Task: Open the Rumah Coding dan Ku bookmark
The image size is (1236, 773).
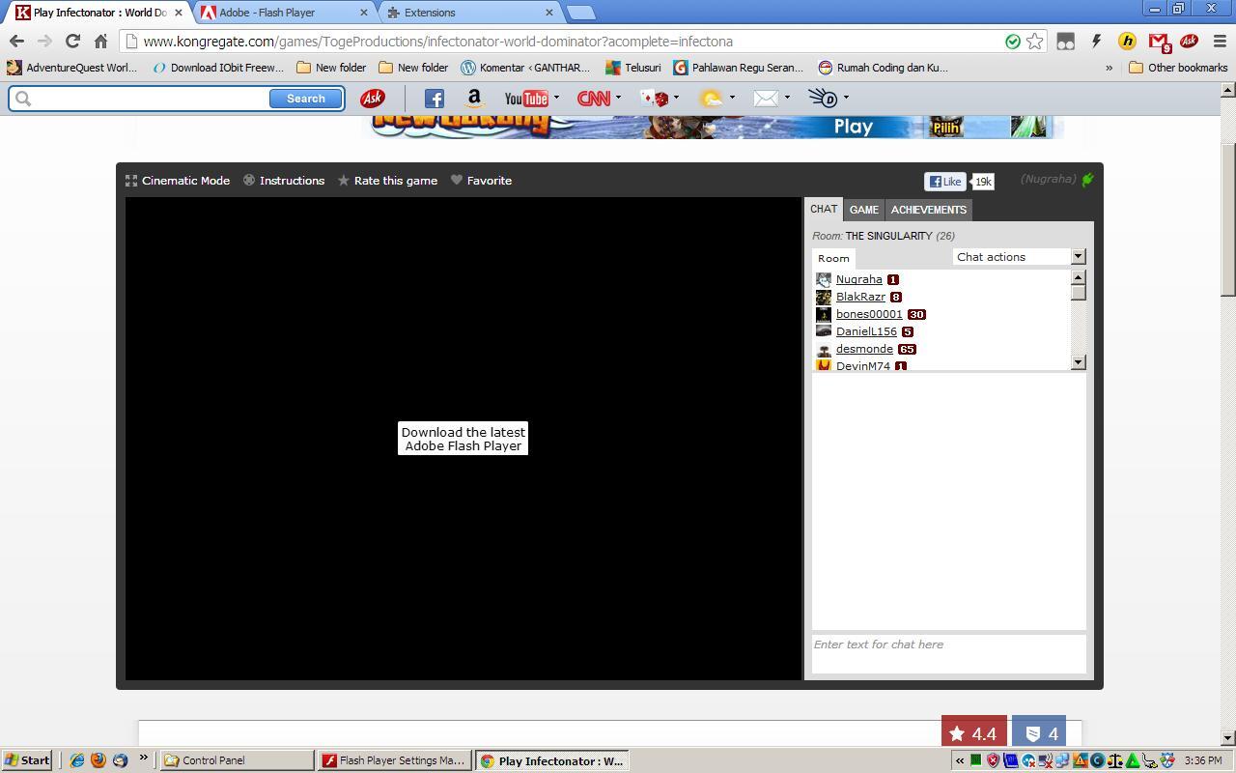Action: pos(884,68)
